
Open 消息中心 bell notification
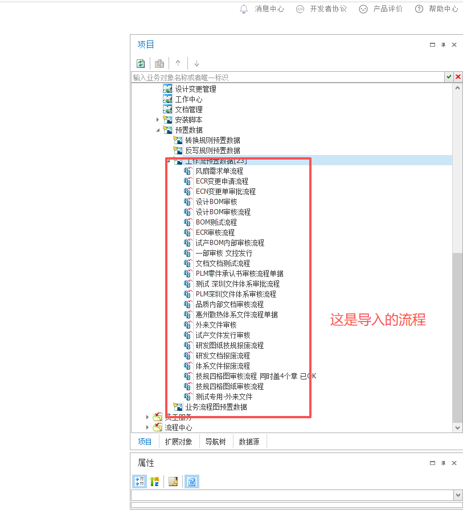(262, 9)
